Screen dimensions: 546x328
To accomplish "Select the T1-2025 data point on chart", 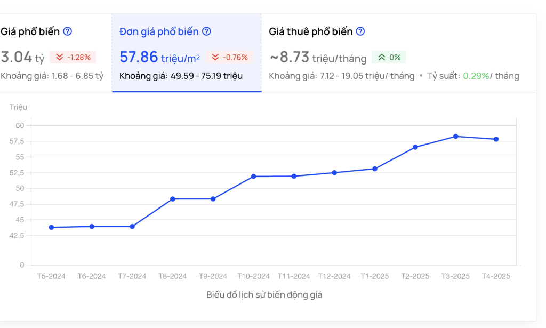I will (x=375, y=169).
